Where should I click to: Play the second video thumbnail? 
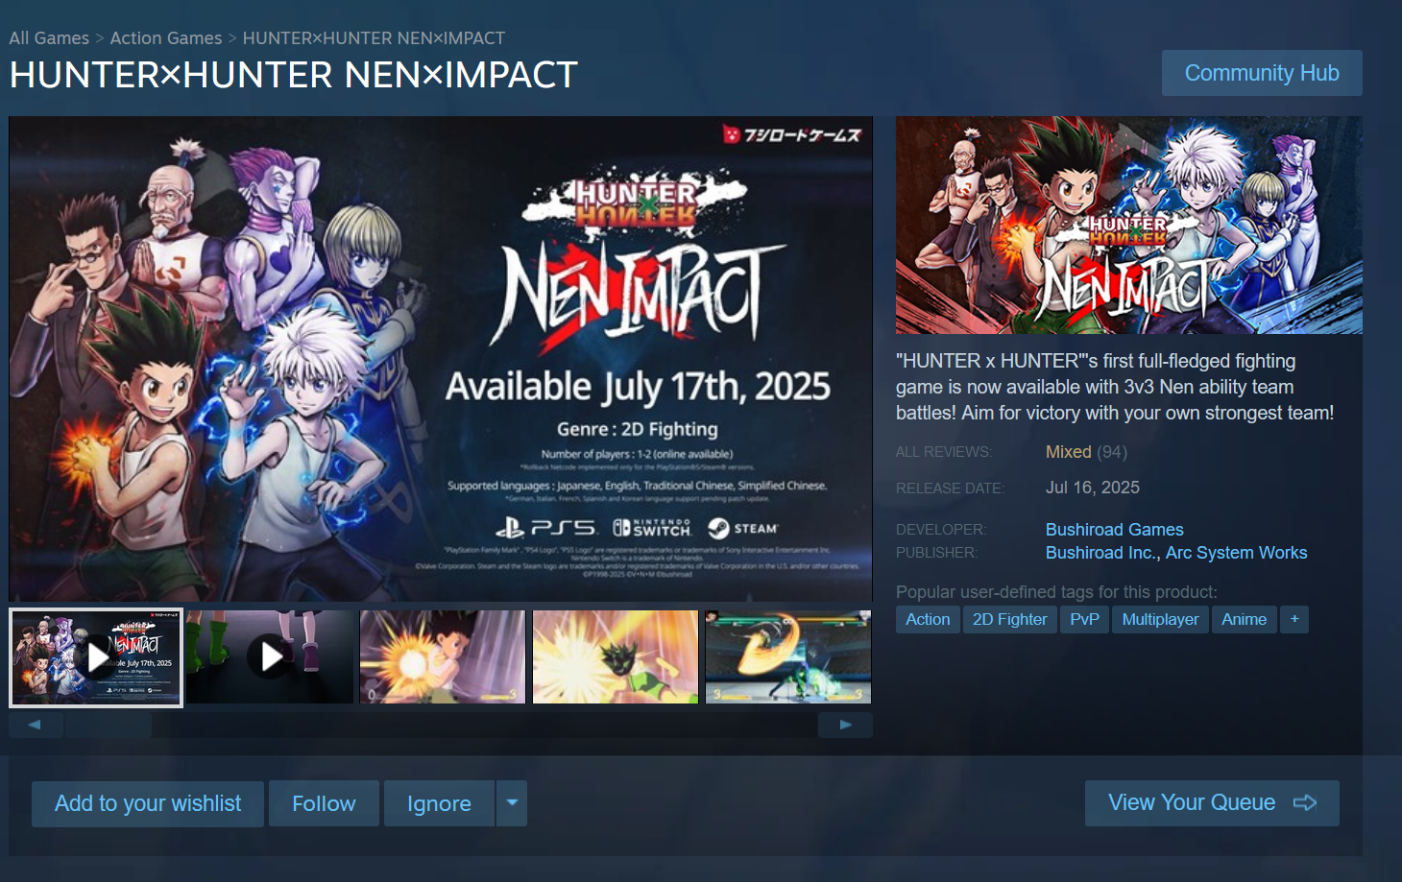click(271, 657)
